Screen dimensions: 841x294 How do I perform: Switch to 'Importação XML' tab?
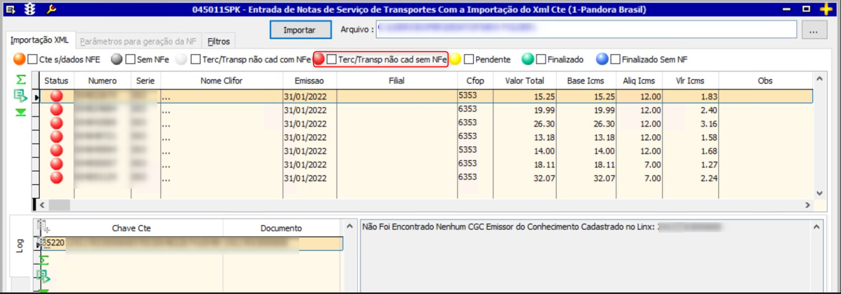click(x=39, y=40)
